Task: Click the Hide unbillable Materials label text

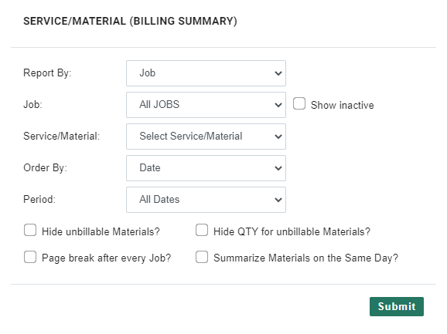Action: (x=101, y=231)
